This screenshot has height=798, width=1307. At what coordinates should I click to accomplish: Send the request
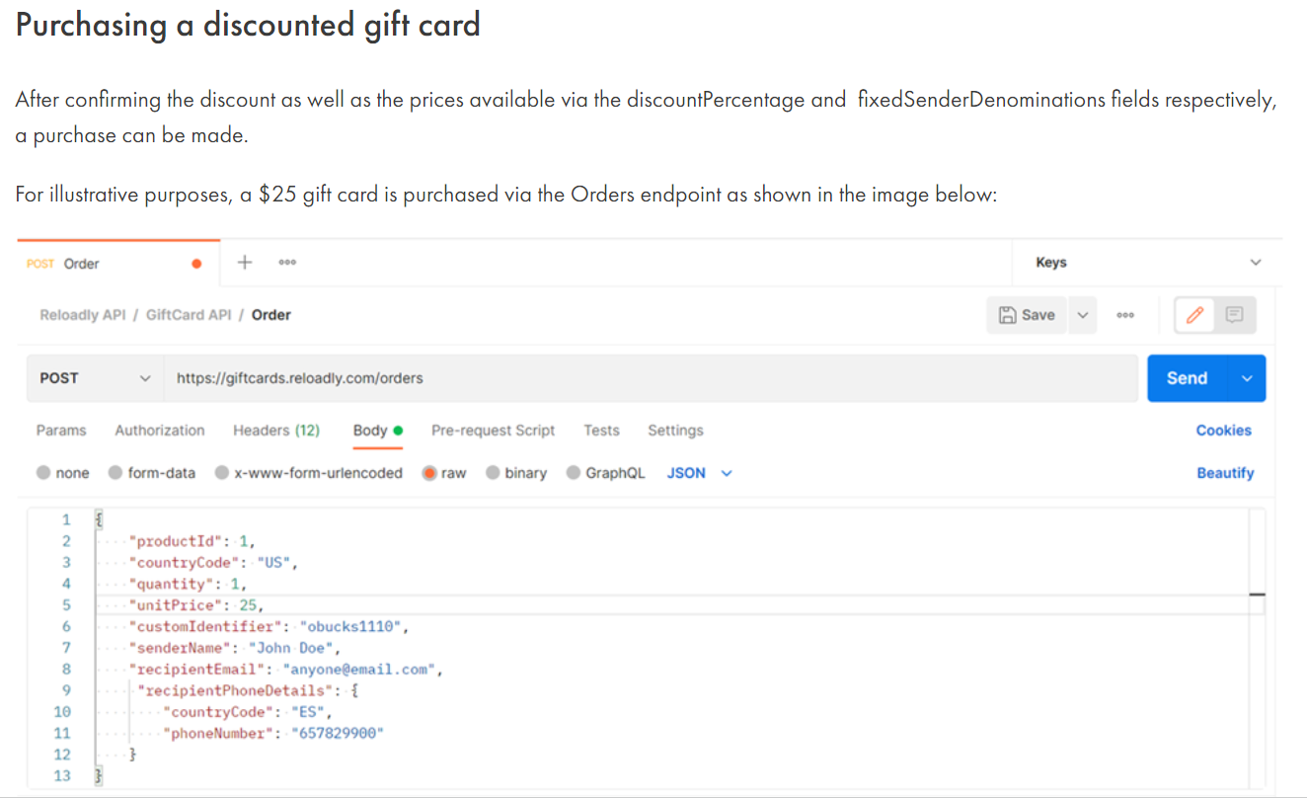(x=1187, y=378)
